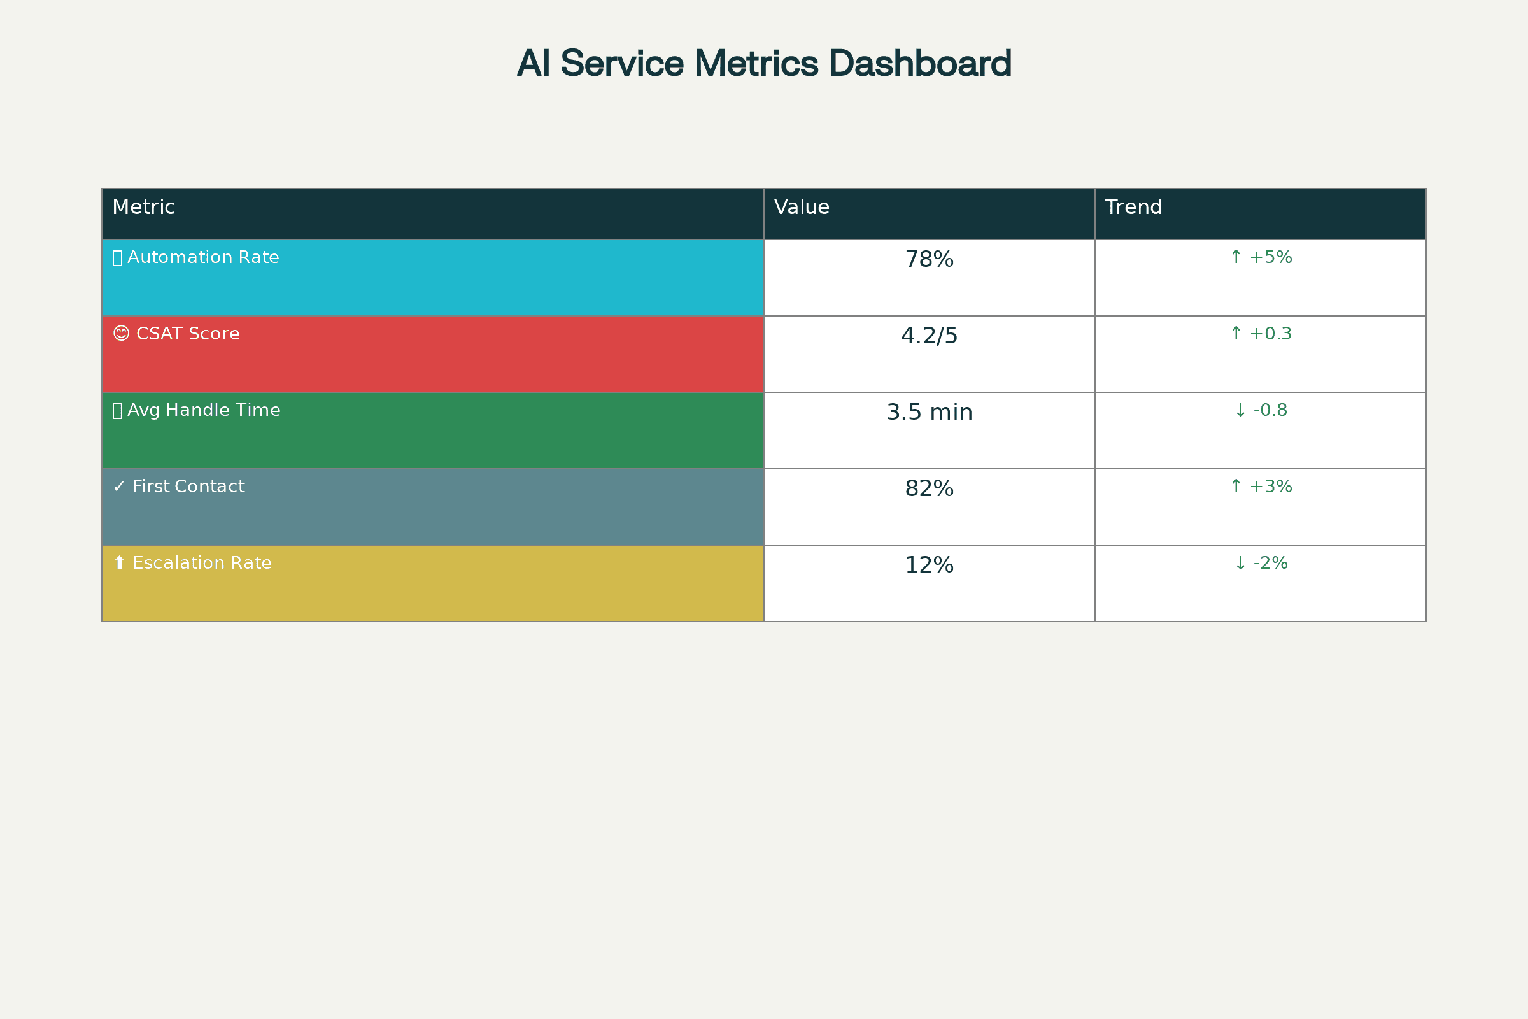Select the 3.5 min handle time value
The width and height of the screenshot is (1528, 1019).
click(x=930, y=412)
